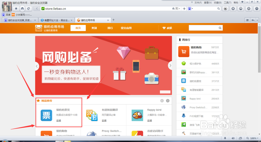Image resolution: width=261 pixels, height=142 pixels.
Task: Open the 百度 bookmark
Action: tap(6, 15)
